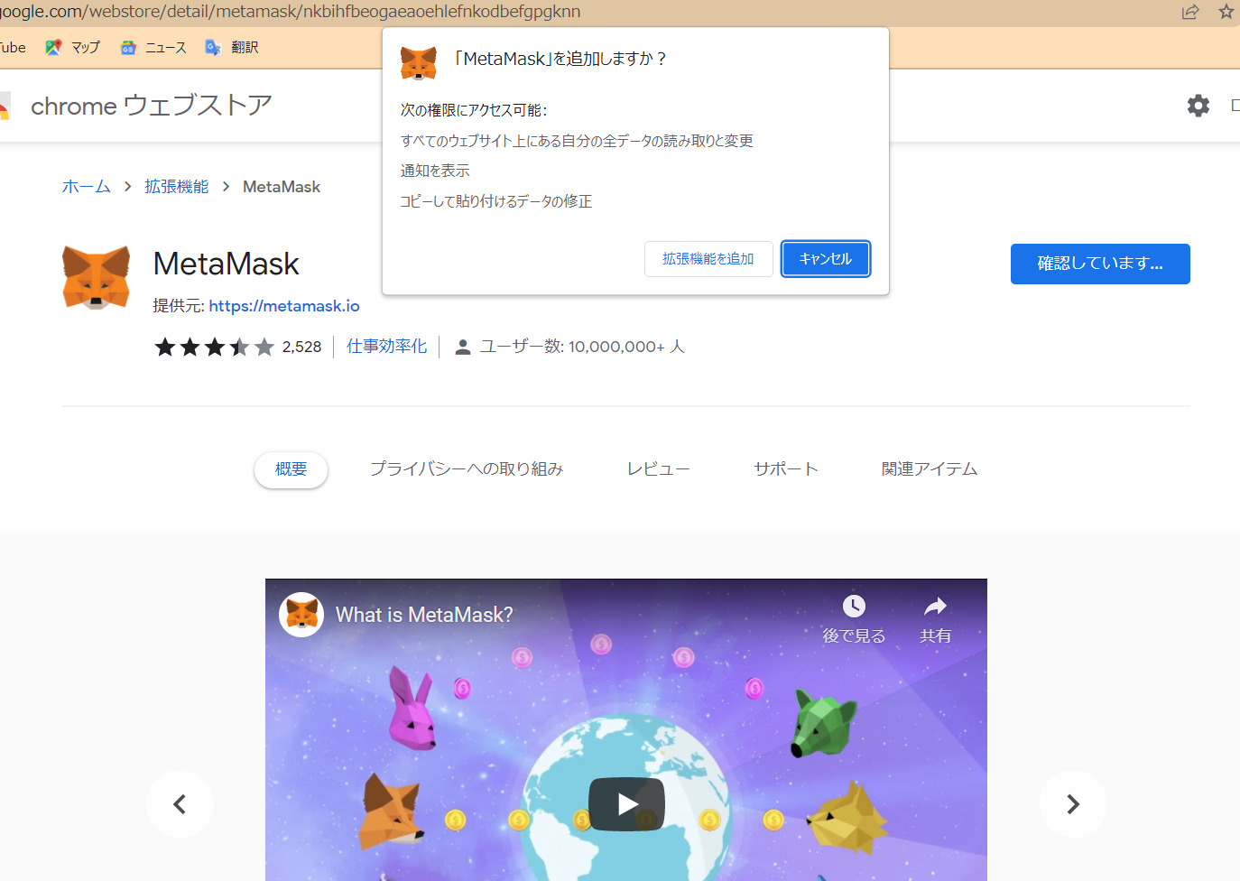Screen dimensions: 1240x881
Task: Select the 関連アイテム tab
Action: click(x=930, y=469)
